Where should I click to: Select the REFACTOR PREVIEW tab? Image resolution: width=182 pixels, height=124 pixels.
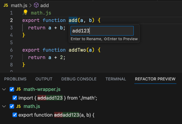pyautogui.click(x=155, y=79)
